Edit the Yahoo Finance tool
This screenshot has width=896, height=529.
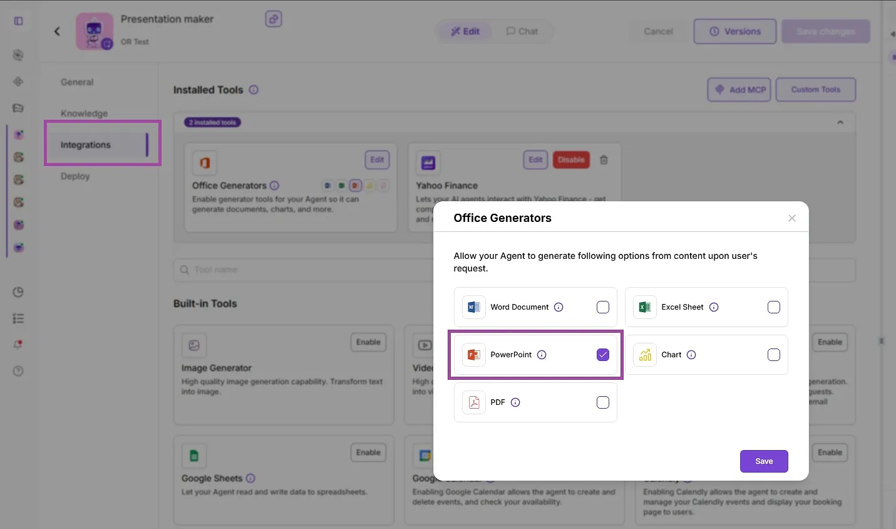(535, 160)
